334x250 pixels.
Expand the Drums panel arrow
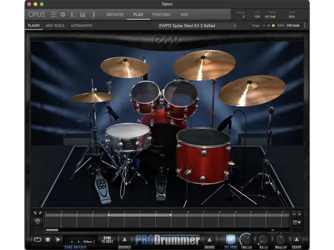tap(210, 240)
